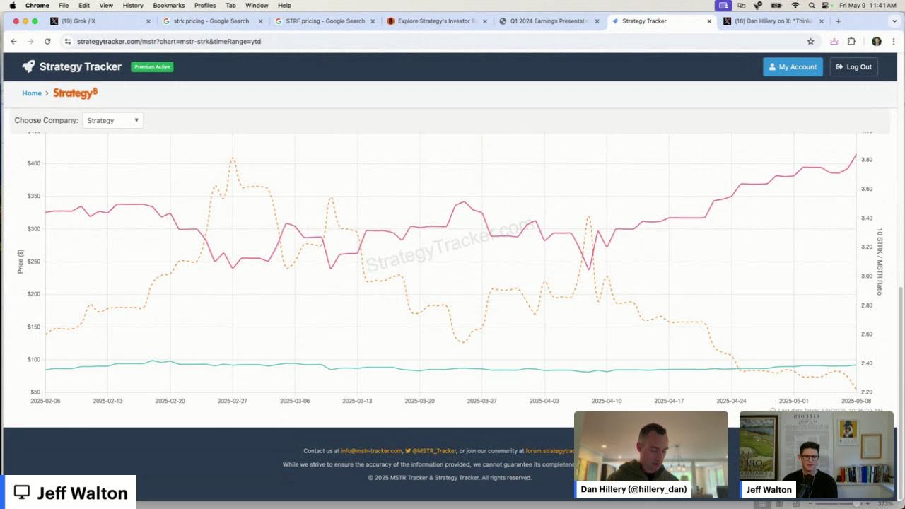This screenshot has height=509, width=905.
Task: Close the Q1 2024 Earnings tab
Action: pyautogui.click(x=597, y=21)
